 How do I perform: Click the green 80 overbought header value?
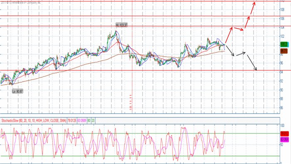coord(89,121)
